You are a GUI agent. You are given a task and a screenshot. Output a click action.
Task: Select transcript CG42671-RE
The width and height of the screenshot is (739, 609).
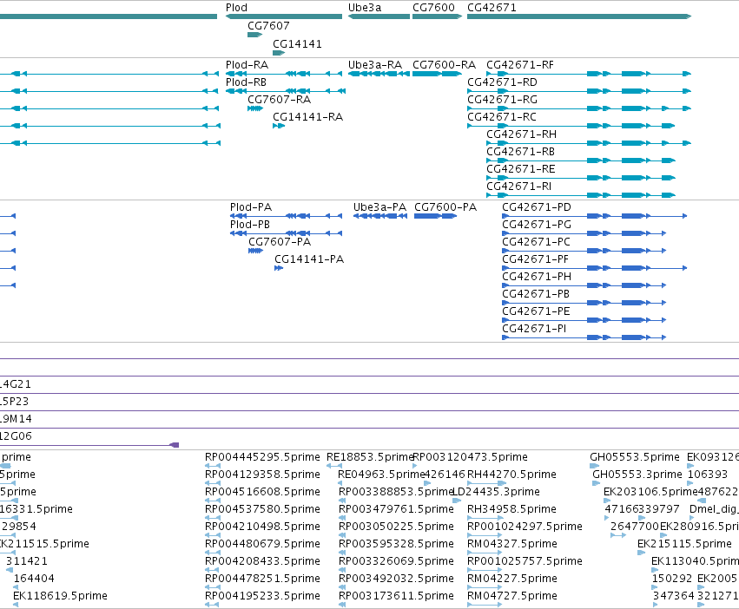pyautogui.click(x=521, y=168)
